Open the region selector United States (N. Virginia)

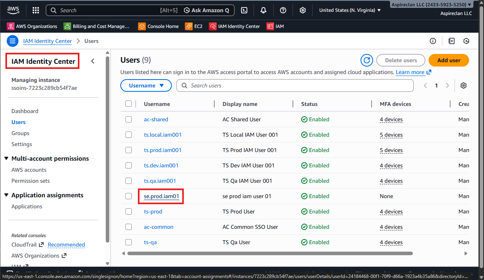tap(350, 10)
